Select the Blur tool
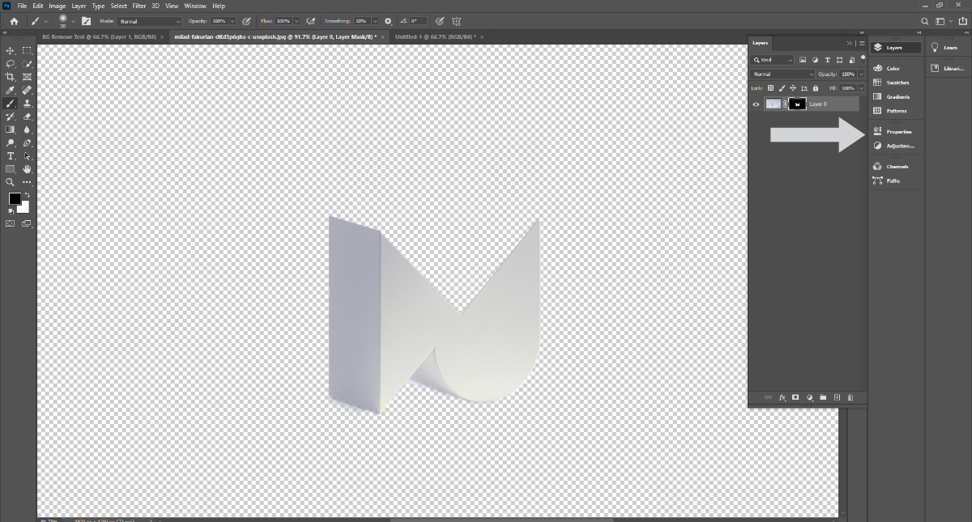This screenshot has height=522, width=972. 27,129
